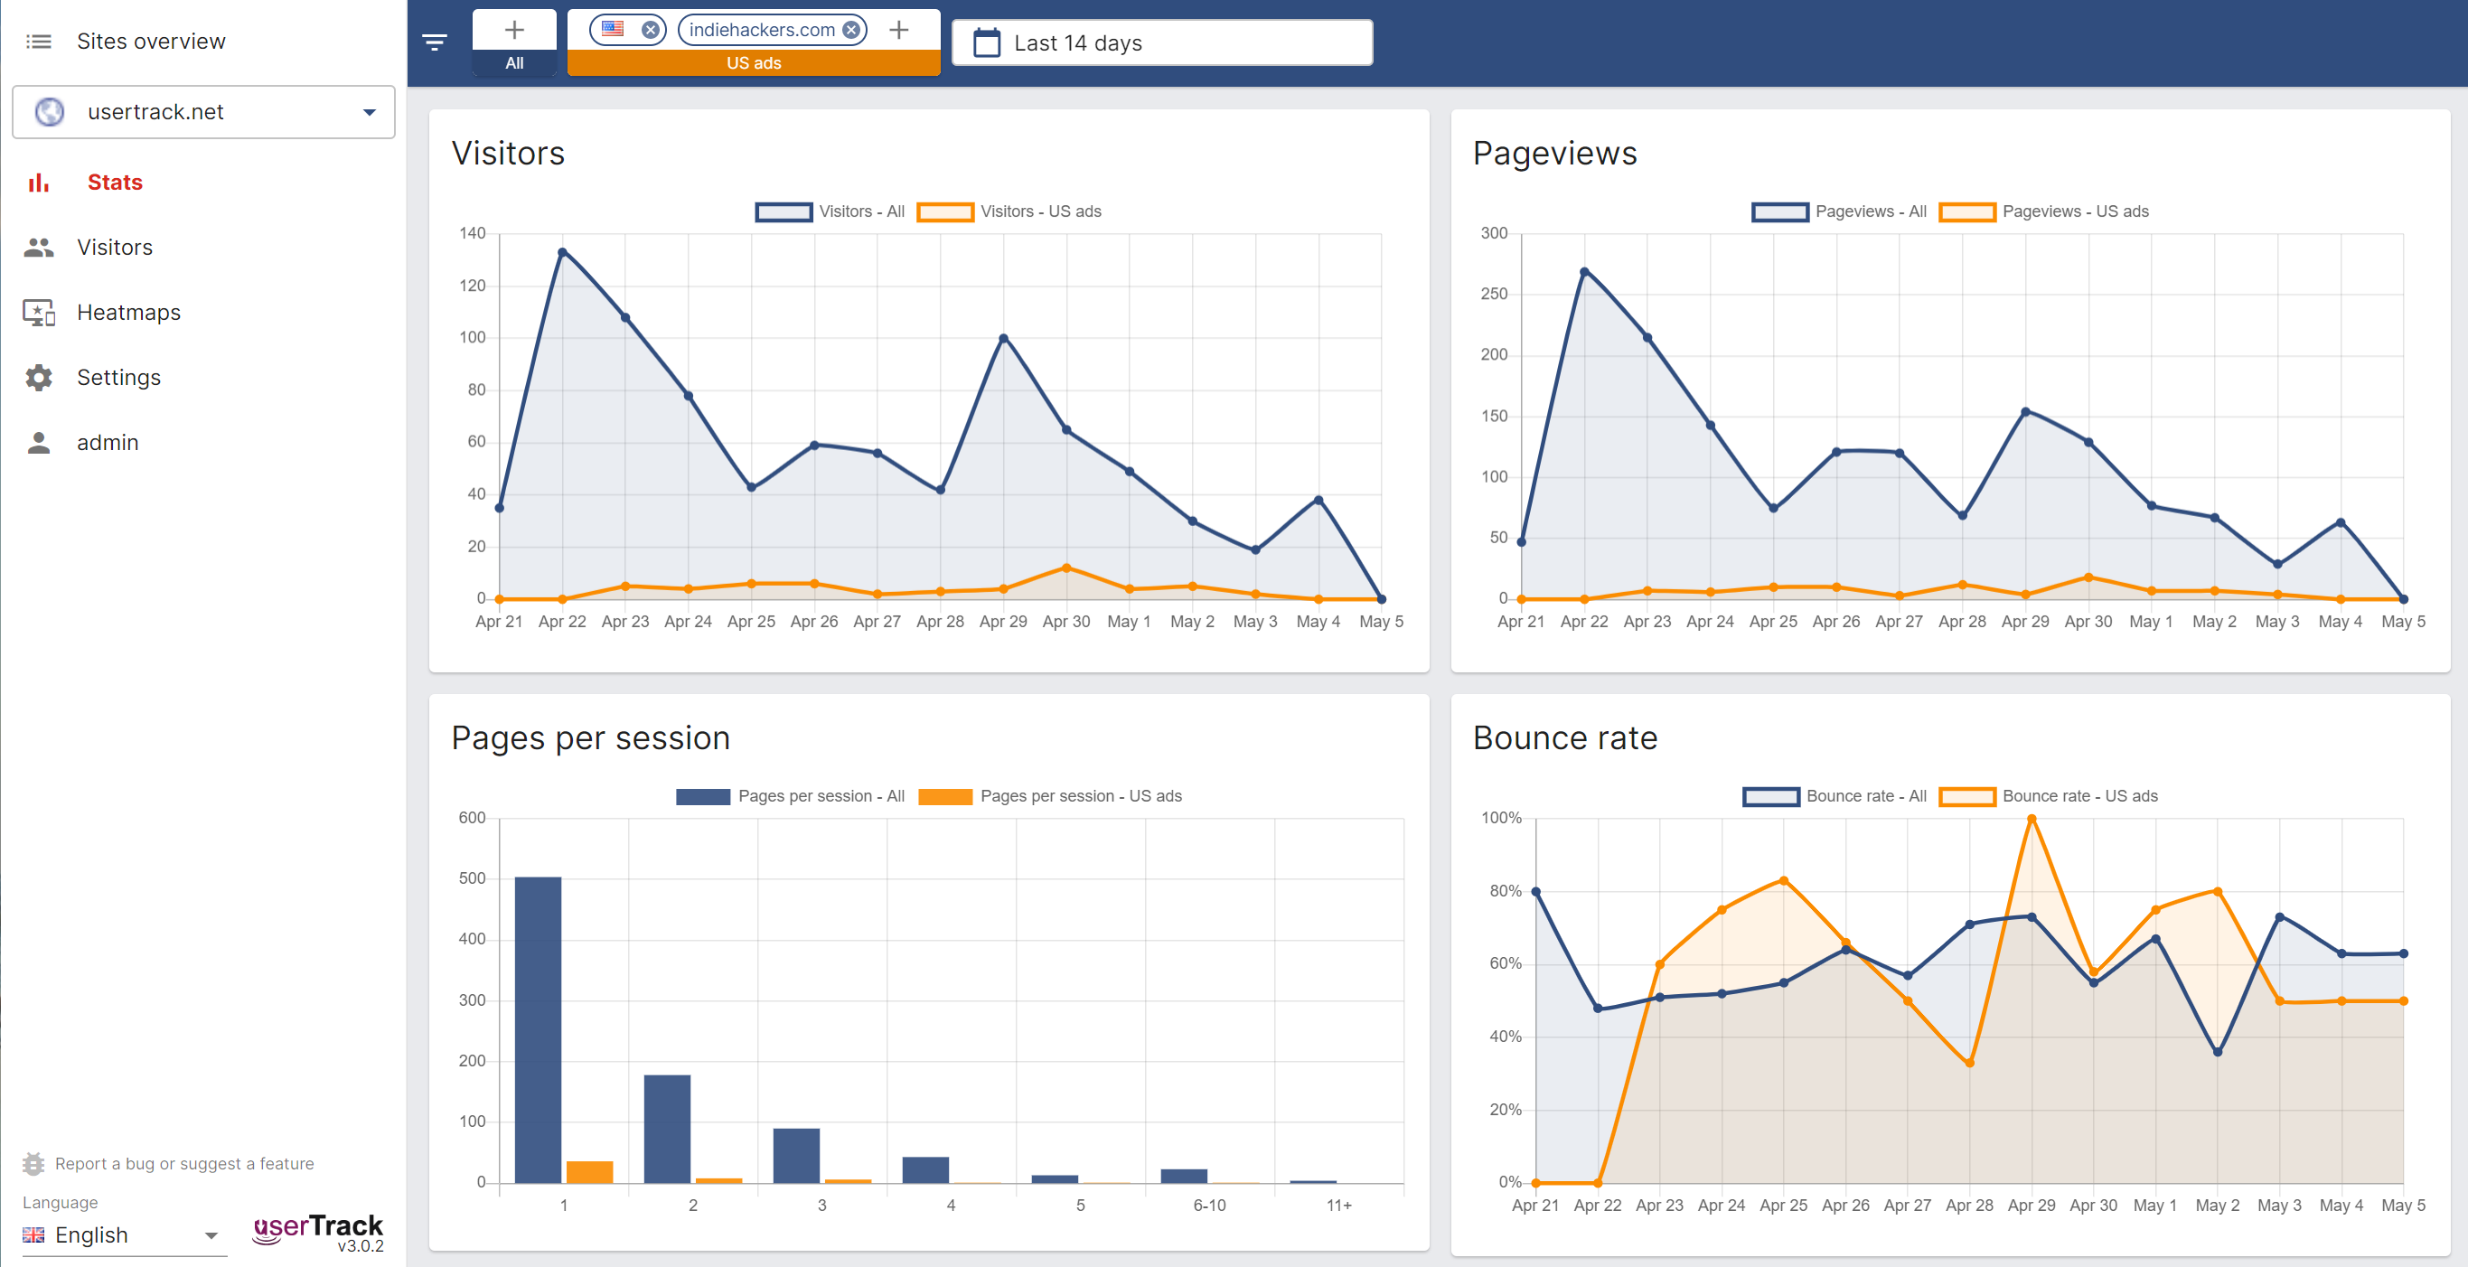Image resolution: width=2468 pixels, height=1267 pixels.
Task: Click the bug report icon
Action: point(33,1163)
